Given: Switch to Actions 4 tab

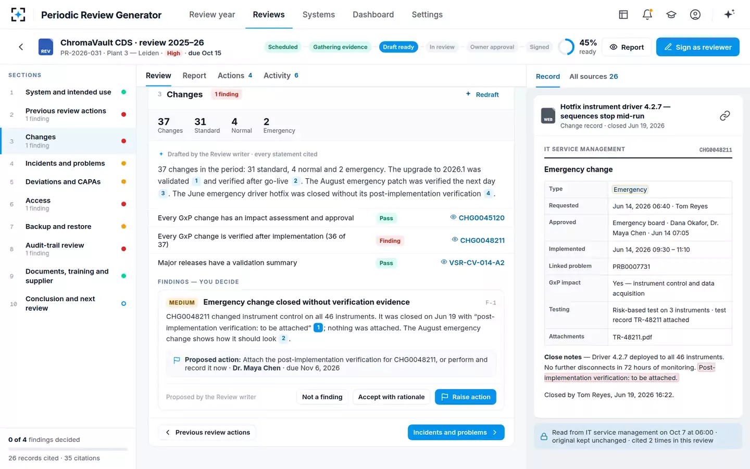Looking at the screenshot, I should point(235,76).
